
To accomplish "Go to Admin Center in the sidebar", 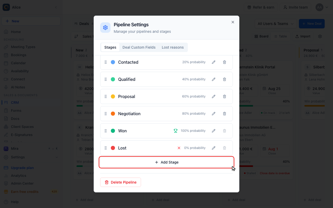I will pos(31,183).
